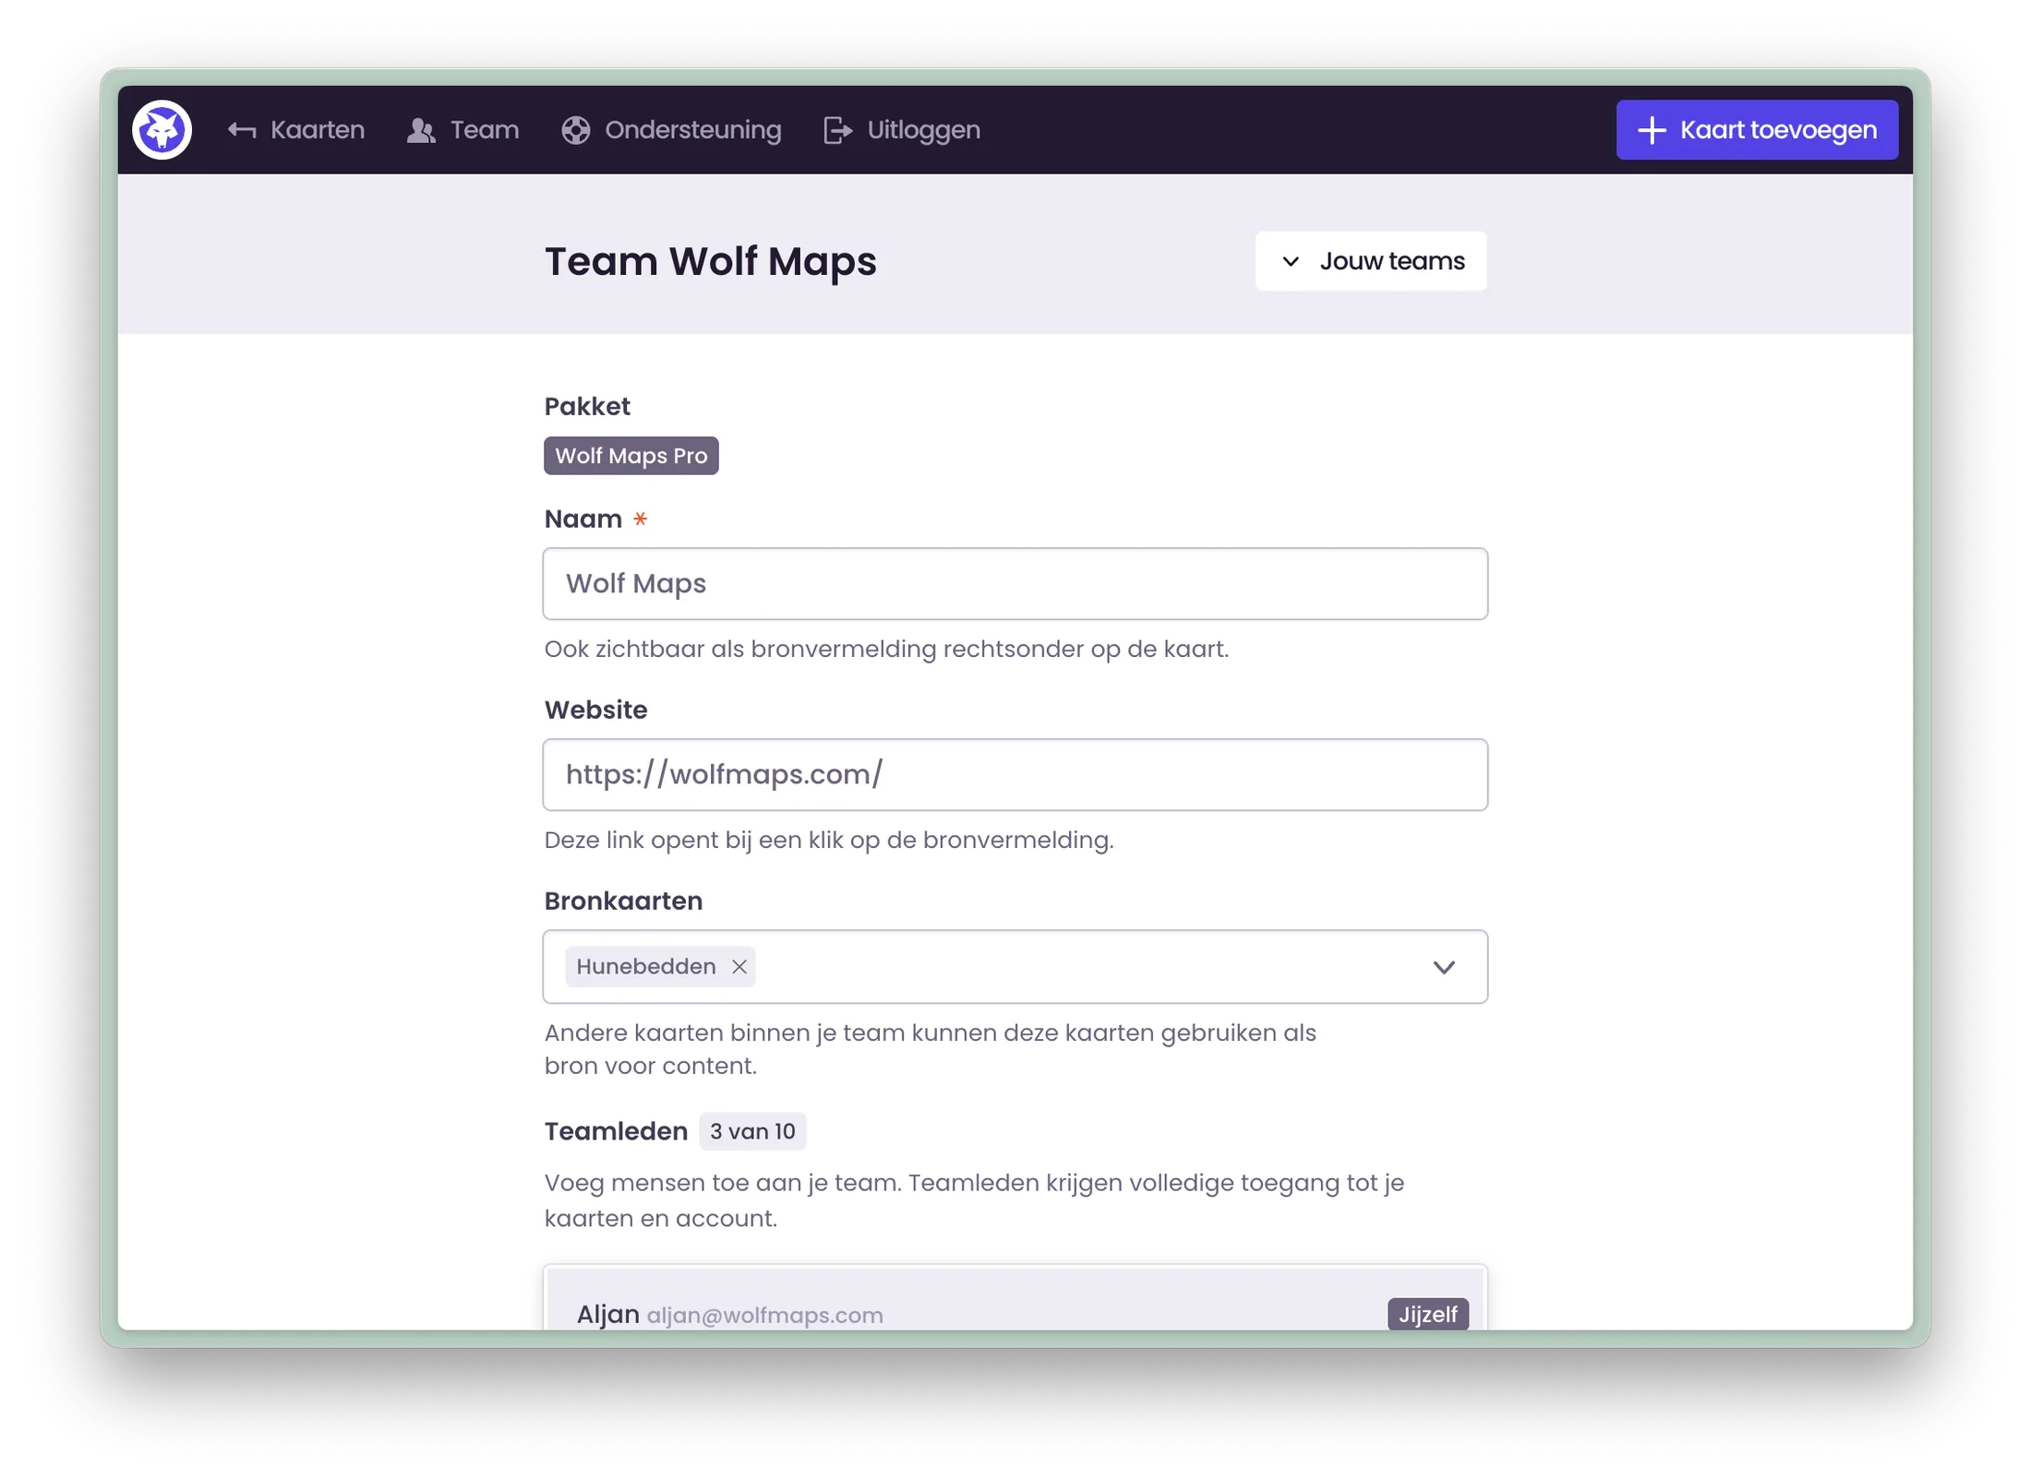Click the Wolf Maps Pro package badge
2031x1480 pixels.
pos(631,455)
